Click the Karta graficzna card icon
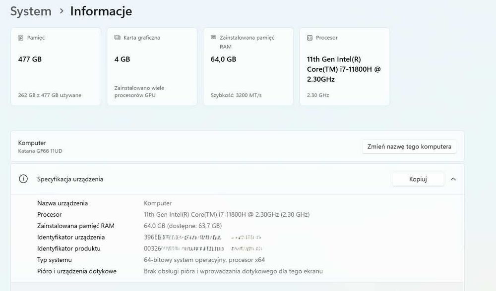The height and width of the screenshot is (291, 496). [118, 38]
